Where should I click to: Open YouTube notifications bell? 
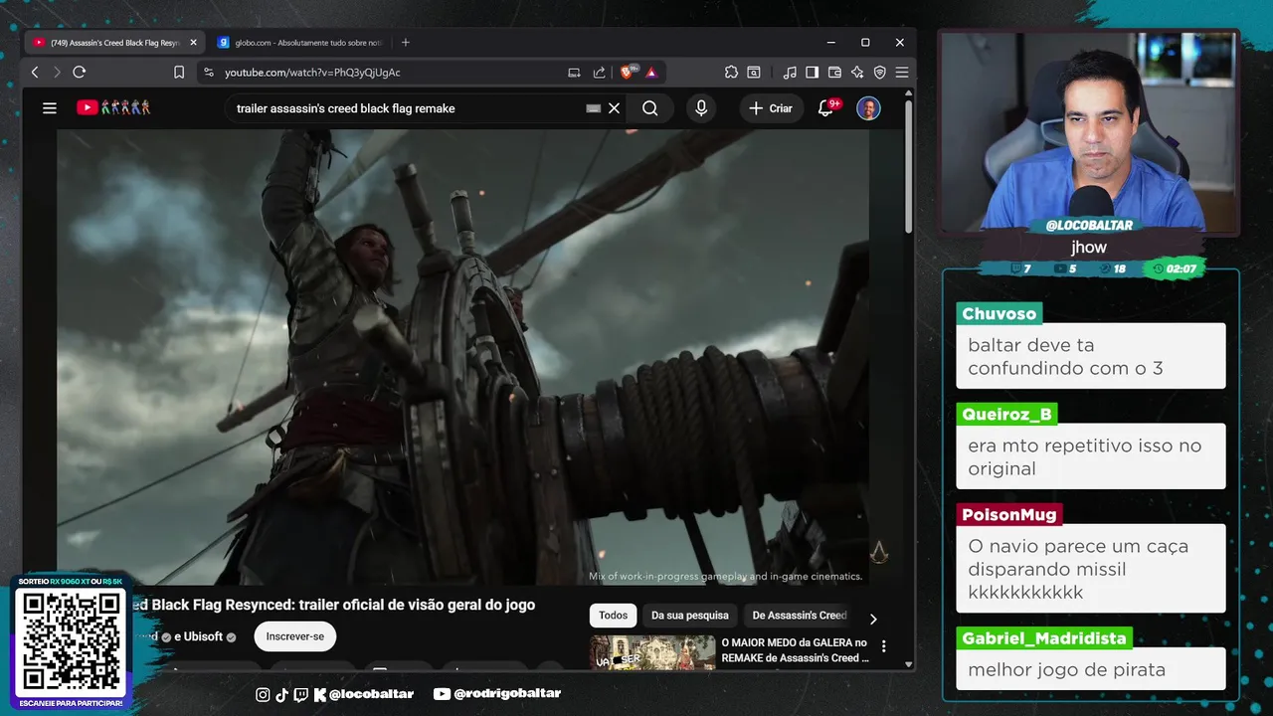(825, 108)
